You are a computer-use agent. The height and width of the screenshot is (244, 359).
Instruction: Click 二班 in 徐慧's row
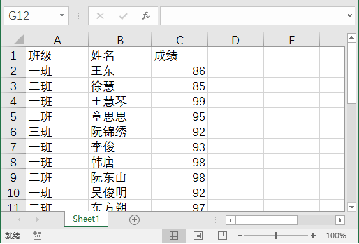[57, 85]
